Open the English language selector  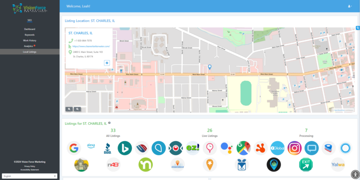click(30, 176)
